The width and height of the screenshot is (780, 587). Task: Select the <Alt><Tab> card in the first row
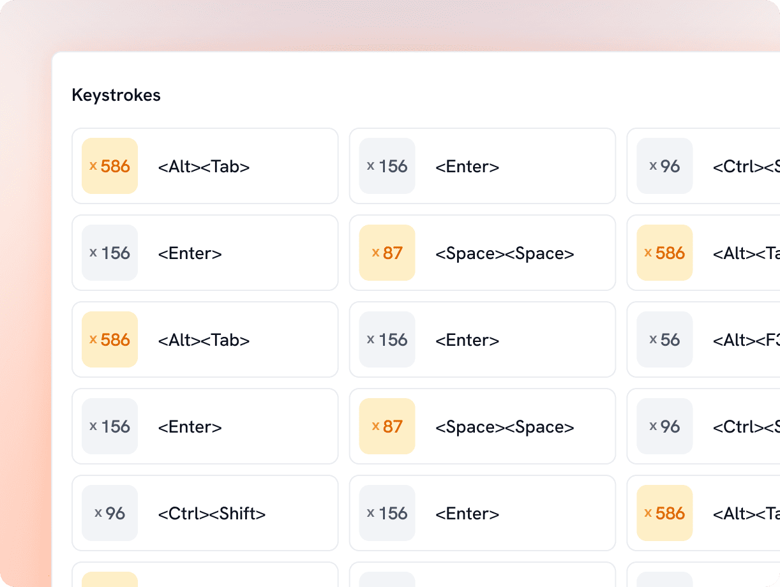click(204, 167)
